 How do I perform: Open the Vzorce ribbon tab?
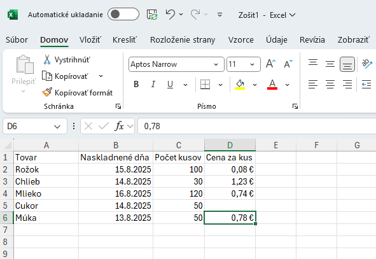click(240, 39)
